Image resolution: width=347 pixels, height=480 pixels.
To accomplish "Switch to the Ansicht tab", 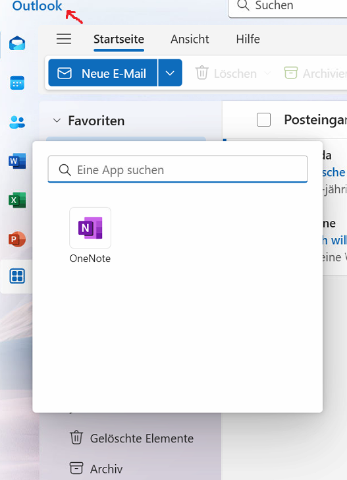I will (x=190, y=39).
